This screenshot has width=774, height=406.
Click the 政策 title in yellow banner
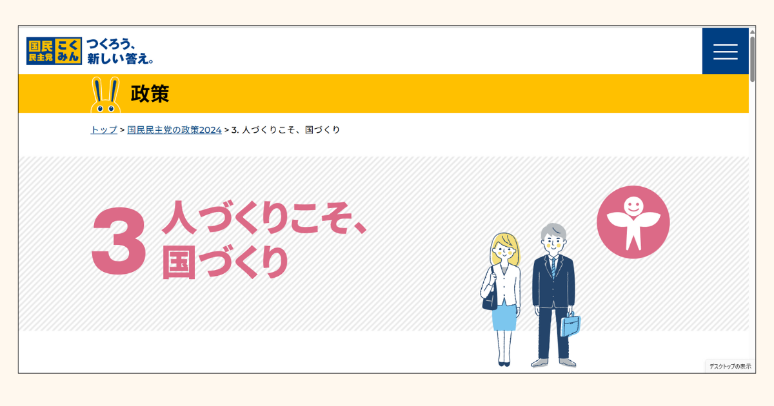[x=150, y=94]
